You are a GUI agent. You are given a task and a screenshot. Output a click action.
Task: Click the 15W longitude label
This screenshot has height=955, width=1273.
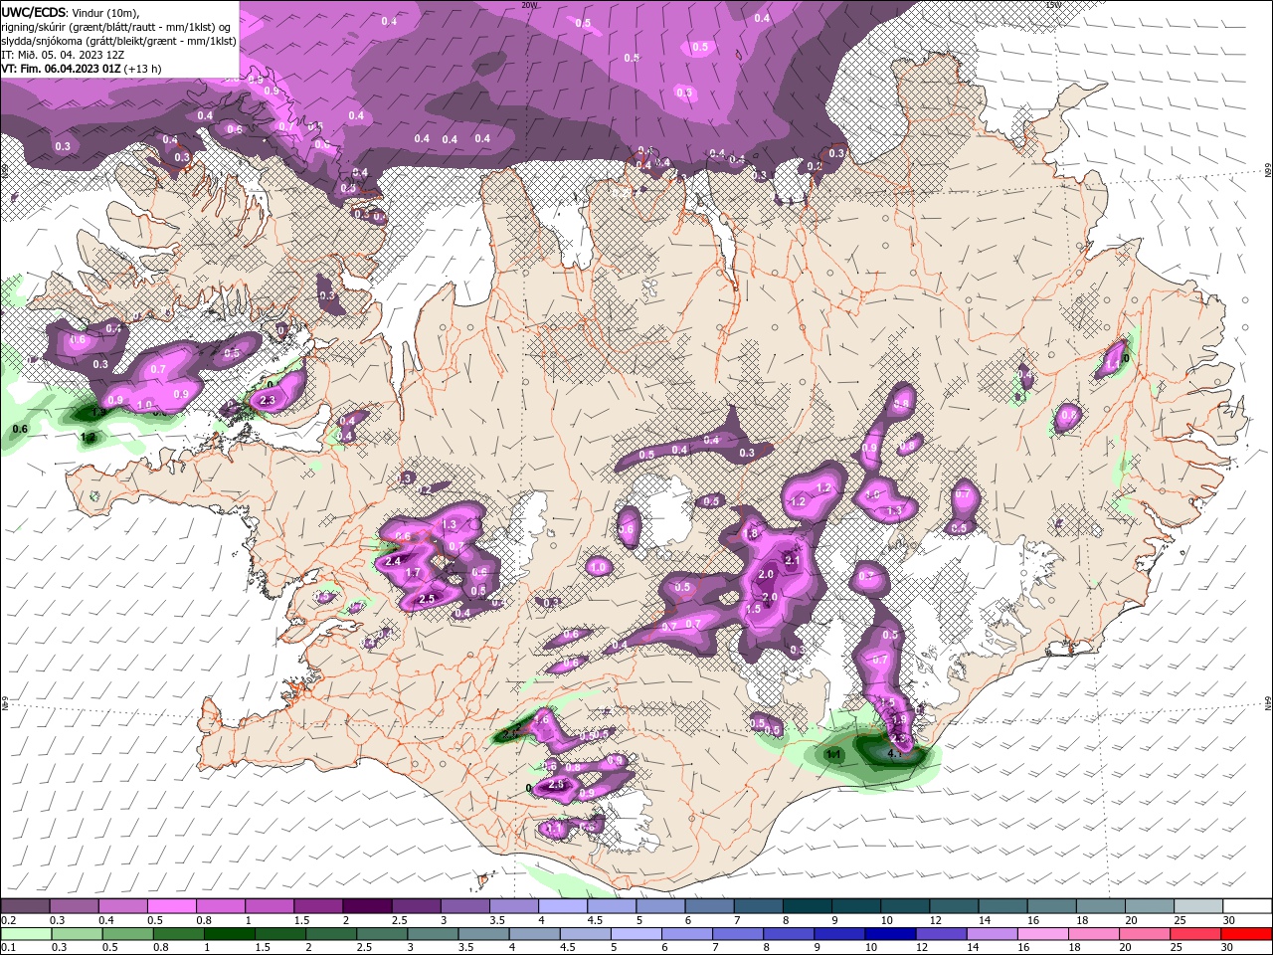(x=1054, y=5)
